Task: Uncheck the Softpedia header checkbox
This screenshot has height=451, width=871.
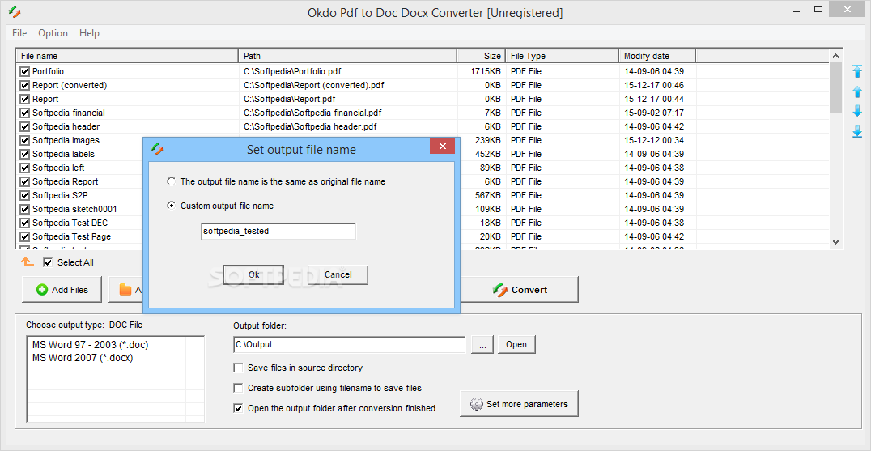Action: tap(24, 126)
